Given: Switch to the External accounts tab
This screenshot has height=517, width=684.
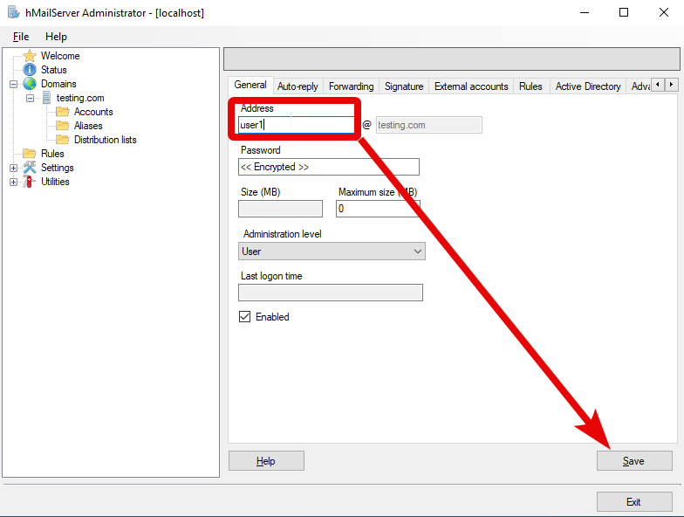Looking at the screenshot, I should point(471,86).
